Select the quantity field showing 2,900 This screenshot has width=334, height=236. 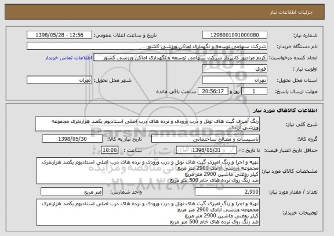click(x=227, y=192)
